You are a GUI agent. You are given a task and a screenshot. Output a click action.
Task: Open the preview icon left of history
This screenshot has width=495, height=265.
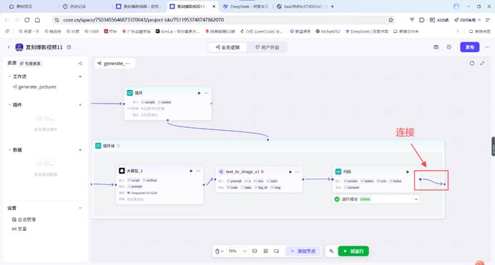coord(436,47)
